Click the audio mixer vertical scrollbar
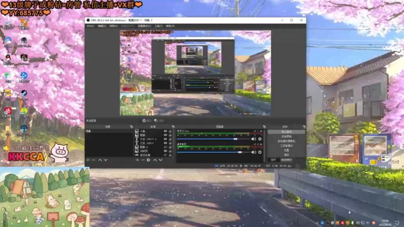 click(265, 145)
